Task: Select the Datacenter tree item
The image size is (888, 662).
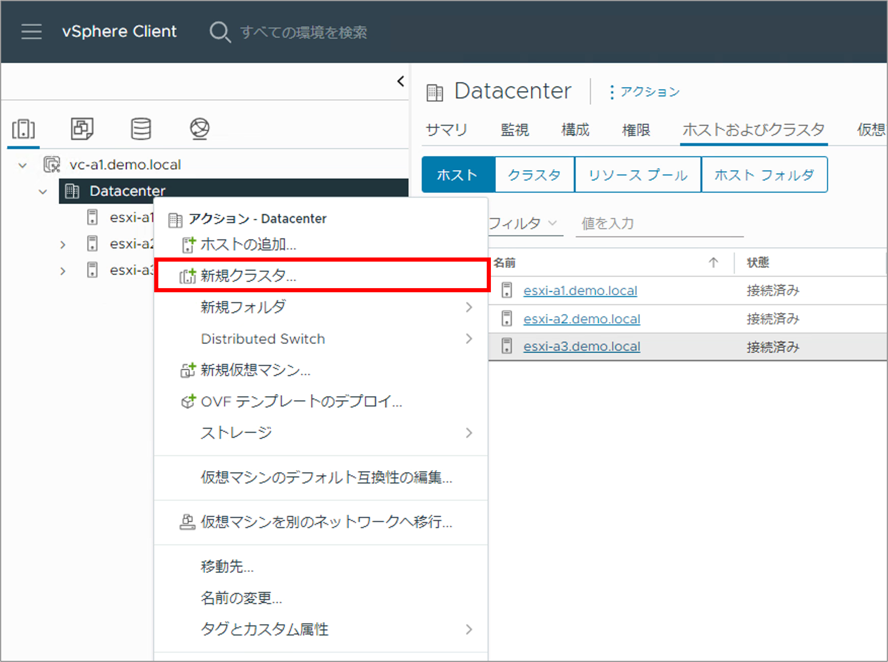Action: (x=233, y=191)
